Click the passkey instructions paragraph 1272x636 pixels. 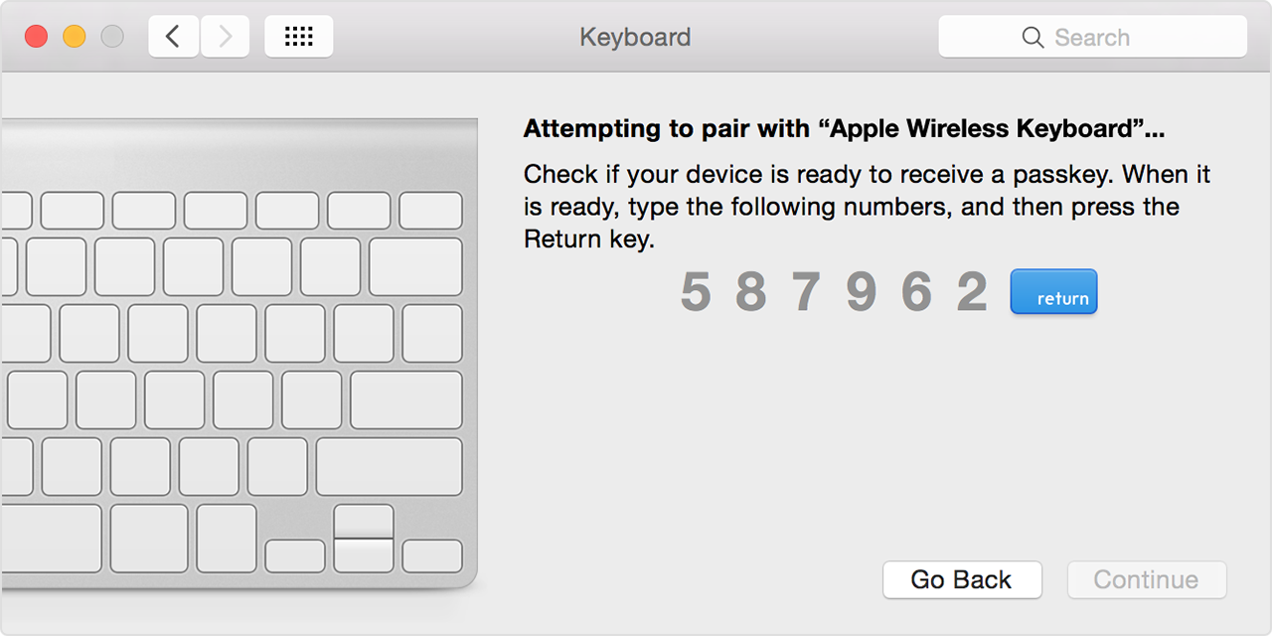[x=867, y=207]
